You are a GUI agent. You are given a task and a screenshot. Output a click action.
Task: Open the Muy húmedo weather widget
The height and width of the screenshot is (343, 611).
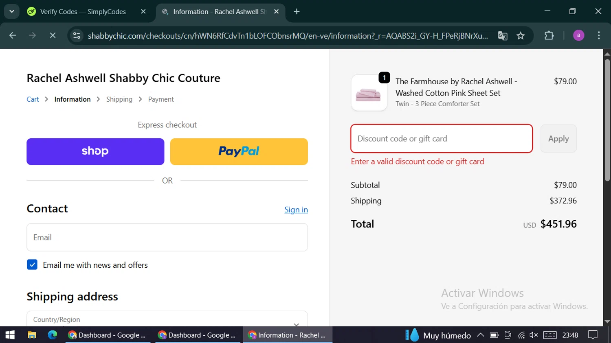[438, 335]
